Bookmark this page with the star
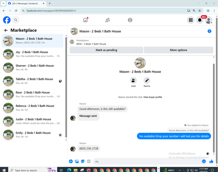 pos(200,10)
